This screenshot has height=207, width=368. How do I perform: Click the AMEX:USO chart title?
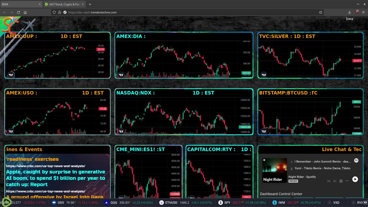pyautogui.click(x=22, y=93)
